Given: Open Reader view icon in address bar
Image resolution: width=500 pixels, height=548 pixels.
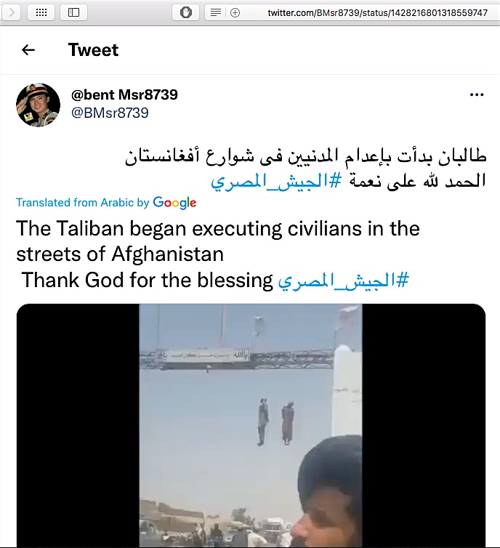Looking at the screenshot, I should click(216, 13).
